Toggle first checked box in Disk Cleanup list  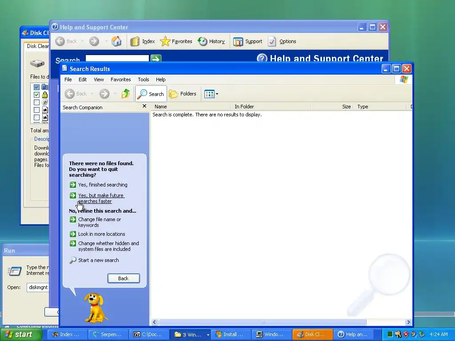[36, 87]
